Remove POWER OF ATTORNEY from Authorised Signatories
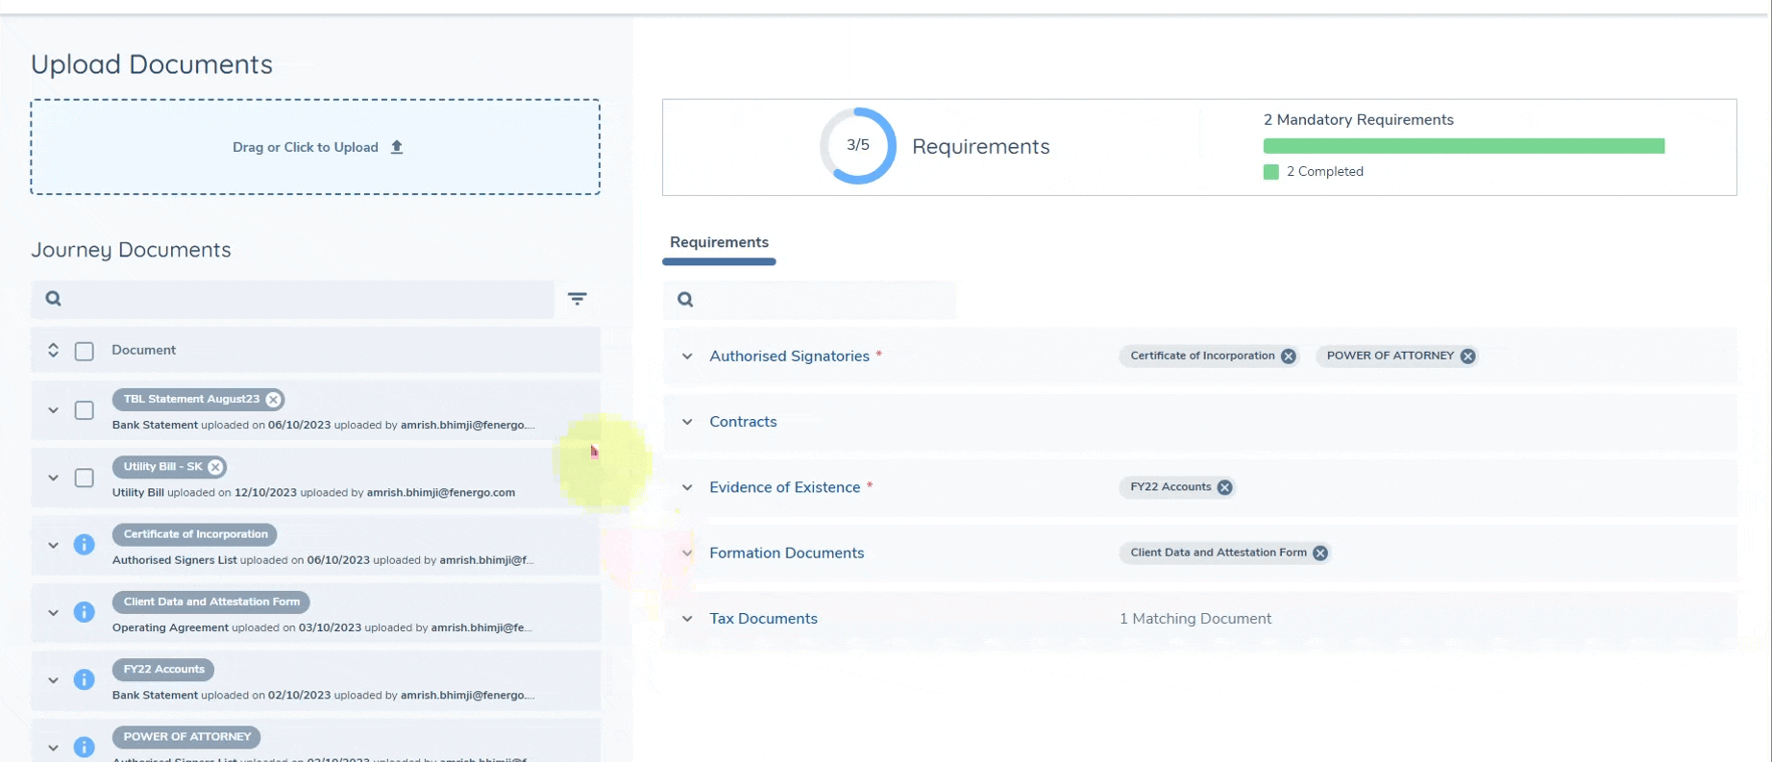This screenshot has height=762, width=1772. click(x=1467, y=356)
